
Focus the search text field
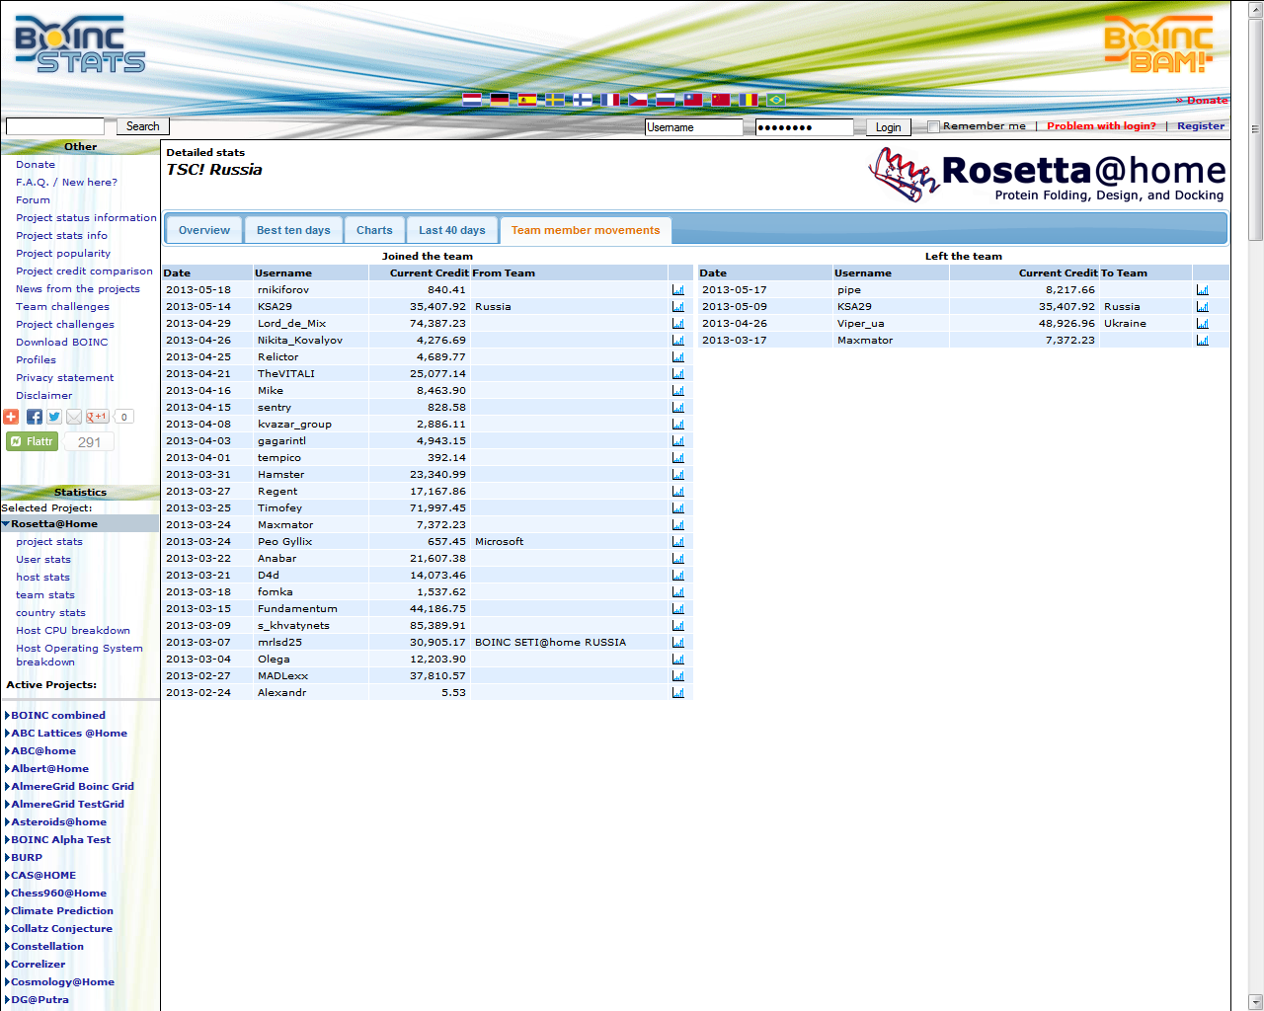tap(55, 126)
